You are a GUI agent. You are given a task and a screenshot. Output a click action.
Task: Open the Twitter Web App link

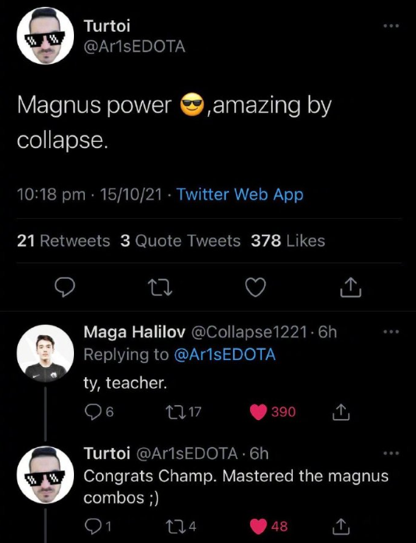(x=240, y=194)
